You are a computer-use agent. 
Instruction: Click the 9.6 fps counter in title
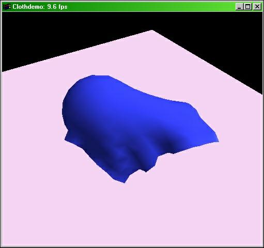point(57,7)
